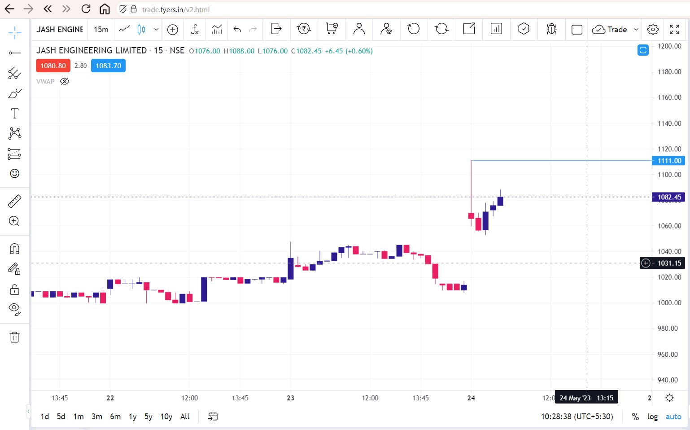Click the compare or add symbol plus
Image resolution: width=690 pixels, height=430 pixels.
(x=173, y=30)
